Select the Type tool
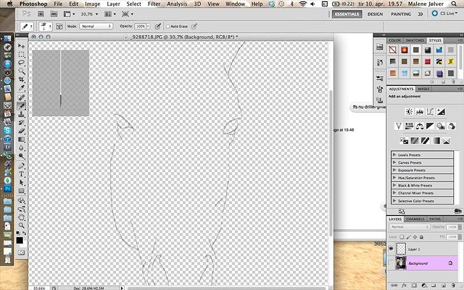 point(22,173)
